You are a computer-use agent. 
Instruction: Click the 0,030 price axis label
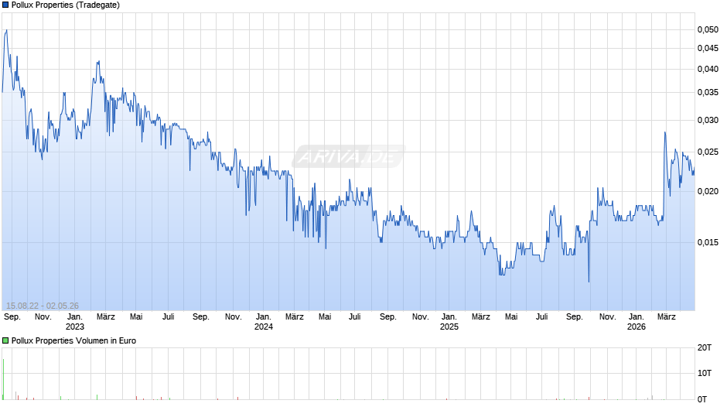[x=708, y=120]
